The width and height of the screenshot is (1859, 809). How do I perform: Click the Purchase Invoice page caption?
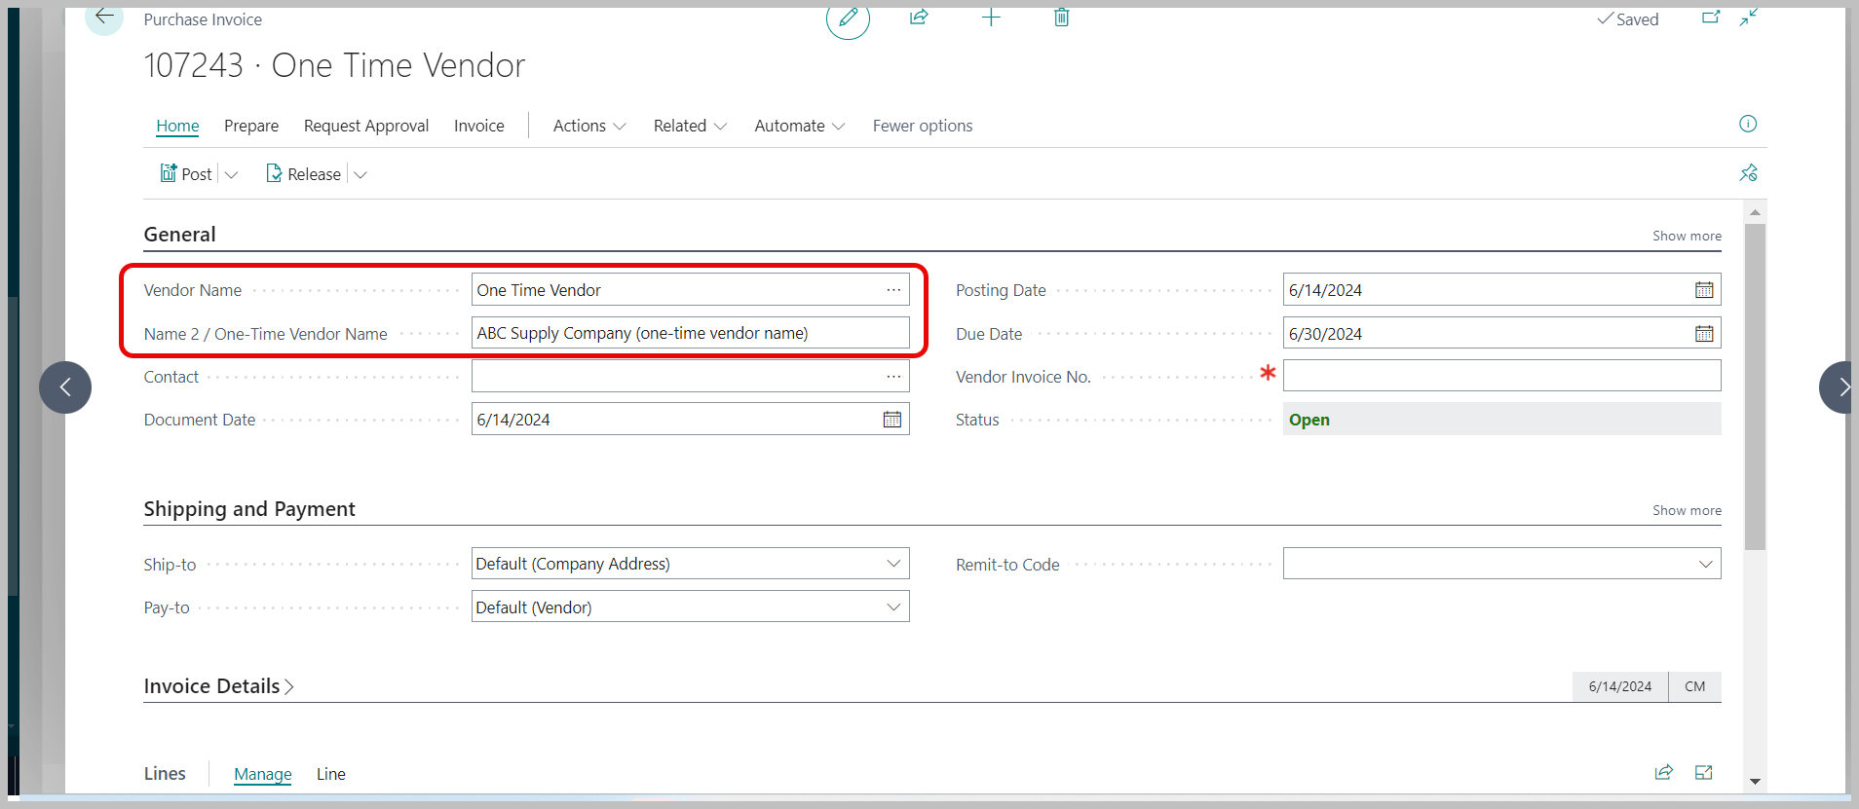point(203,19)
